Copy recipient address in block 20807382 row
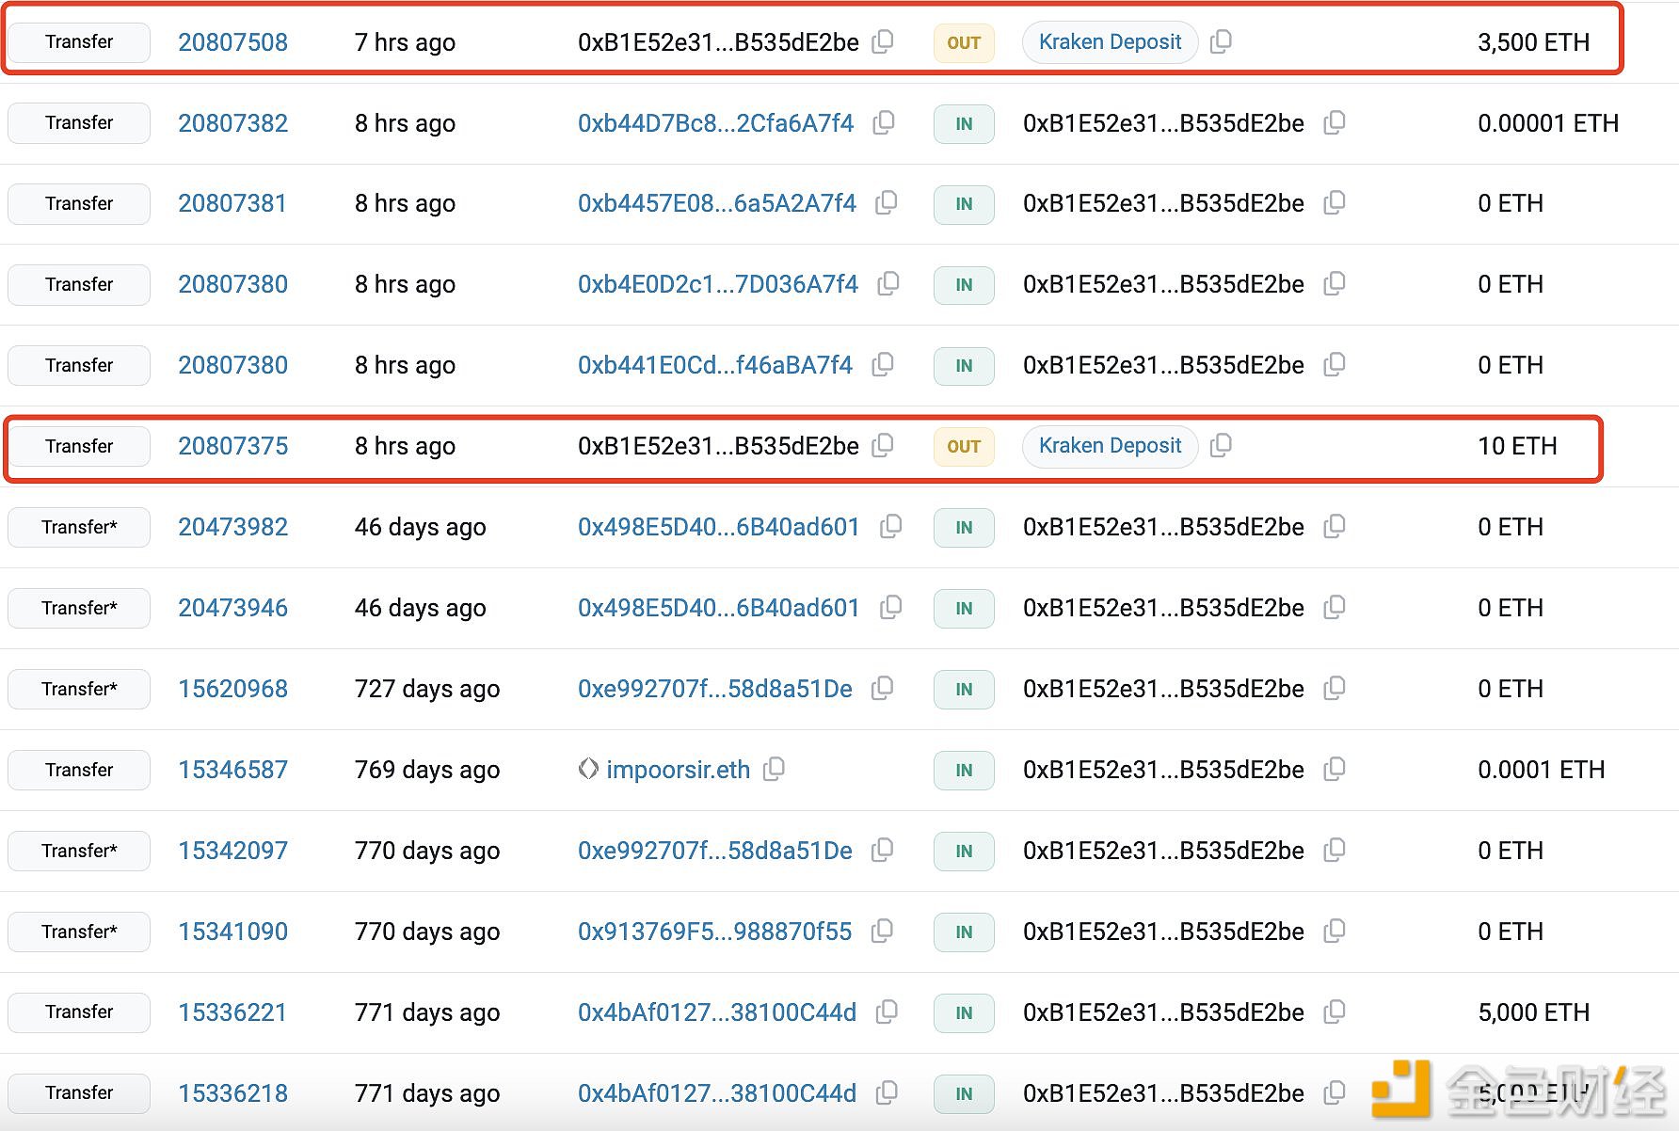 click(1335, 122)
